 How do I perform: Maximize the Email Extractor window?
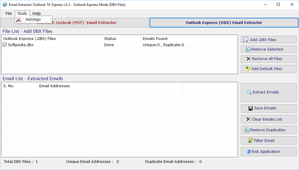click(278, 5)
